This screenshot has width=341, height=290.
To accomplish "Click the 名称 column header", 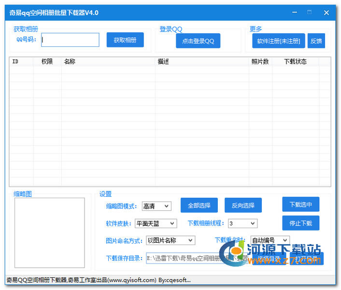I will (108, 61).
